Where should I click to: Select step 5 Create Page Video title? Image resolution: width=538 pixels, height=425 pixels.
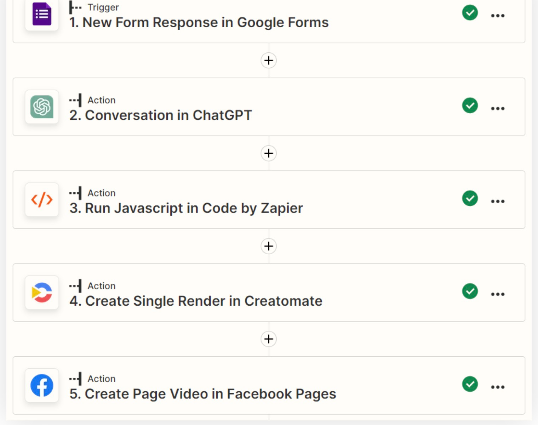pyautogui.click(x=202, y=394)
